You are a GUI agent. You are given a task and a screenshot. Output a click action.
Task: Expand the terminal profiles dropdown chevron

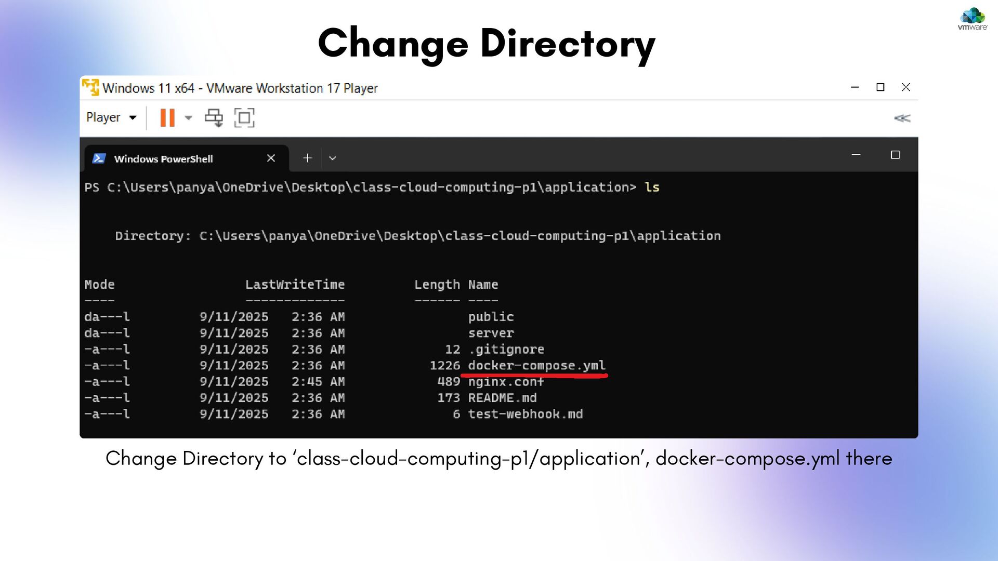[333, 158]
